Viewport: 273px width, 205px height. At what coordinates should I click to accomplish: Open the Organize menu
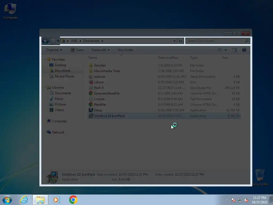54,50
